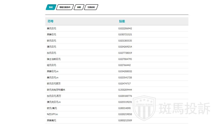215x124 pixels.
Task: Select the 點差 tab
Action: (51, 7)
